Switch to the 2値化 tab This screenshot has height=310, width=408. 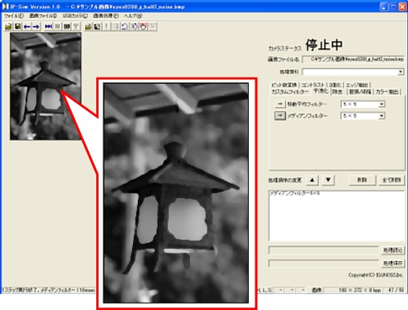point(335,85)
